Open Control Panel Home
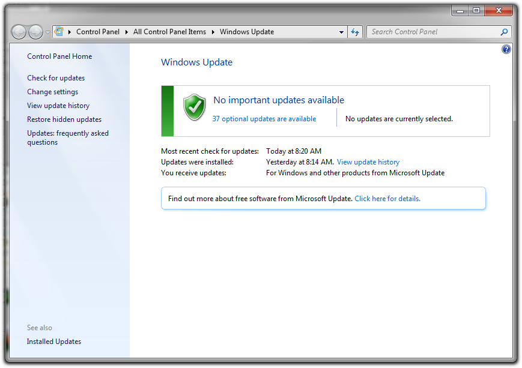This screenshot has height=368, width=522. pos(59,56)
